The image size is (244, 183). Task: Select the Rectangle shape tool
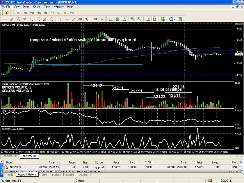95,19
